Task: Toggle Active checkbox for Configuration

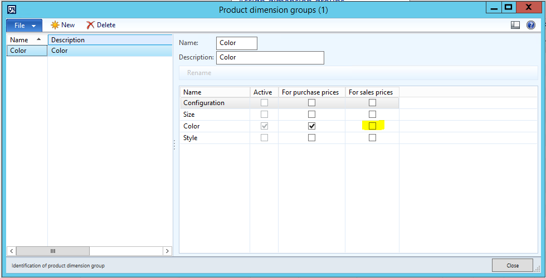Action: (264, 102)
